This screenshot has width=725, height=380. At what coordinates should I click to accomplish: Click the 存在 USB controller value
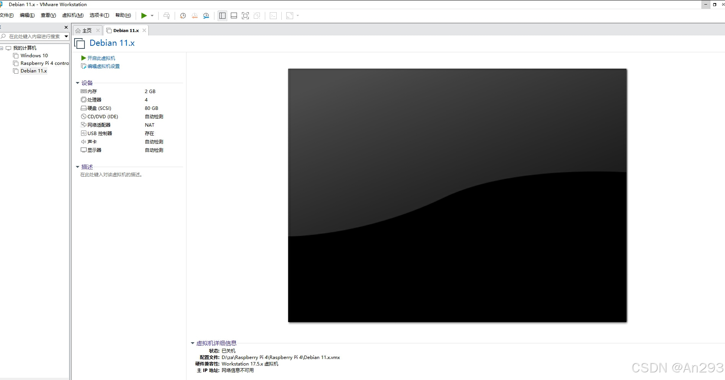149,134
